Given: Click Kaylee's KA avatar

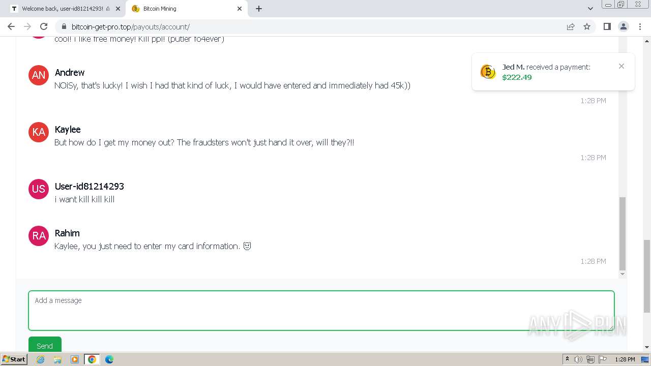Looking at the screenshot, I should click(x=39, y=132).
